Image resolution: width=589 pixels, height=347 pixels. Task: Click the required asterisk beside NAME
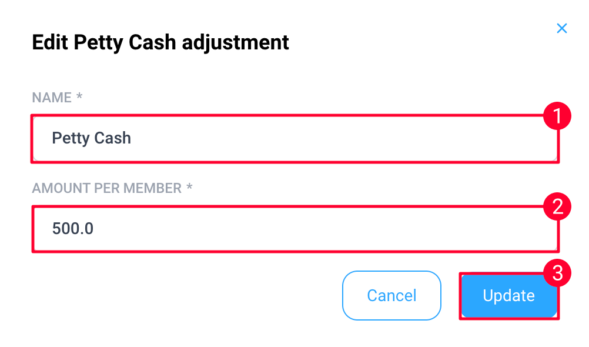(79, 96)
